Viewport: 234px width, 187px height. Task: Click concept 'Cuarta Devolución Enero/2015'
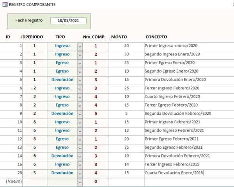pyautogui.click(x=174, y=173)
